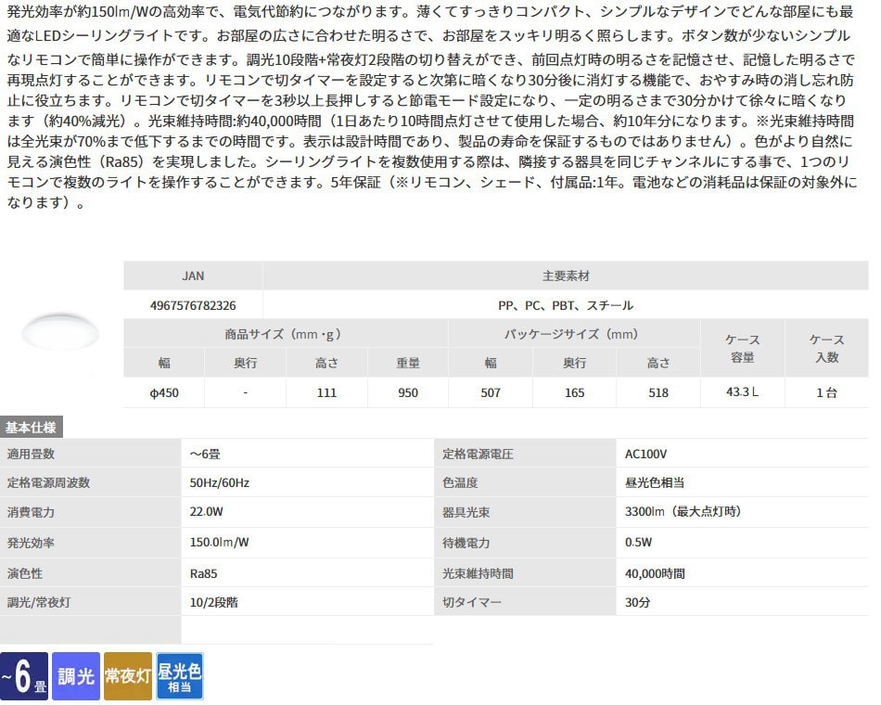Click the 商品サイズ (mm・g) header
The height and width of the screenshot is (705, 881).
(286, 334)
